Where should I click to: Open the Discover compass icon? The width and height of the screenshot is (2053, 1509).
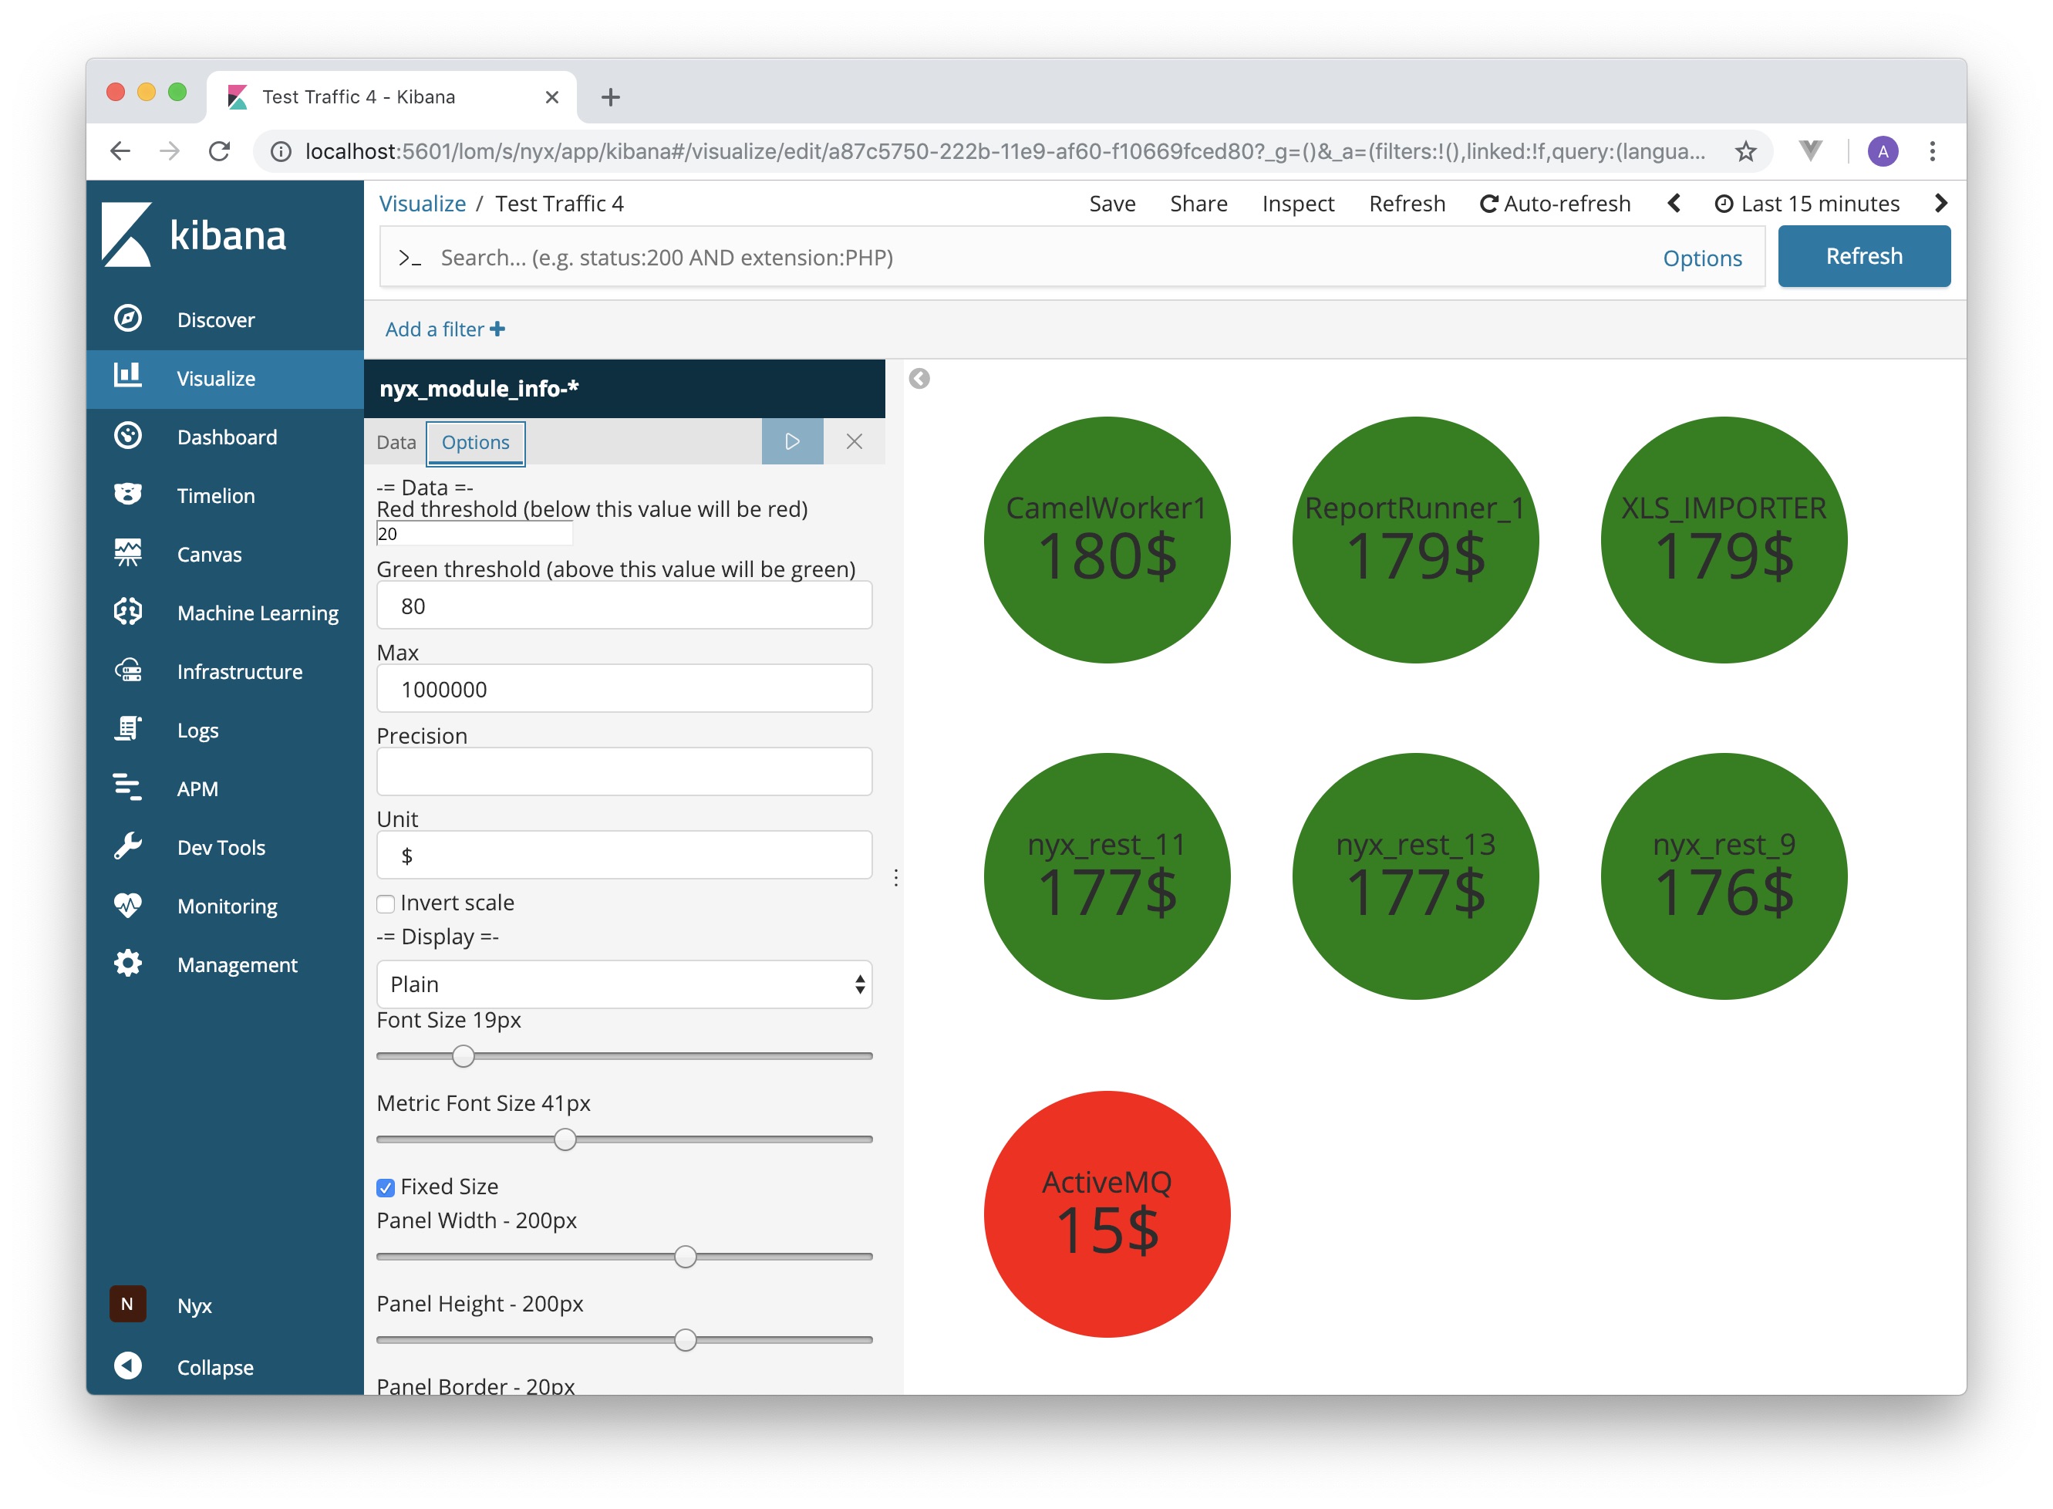(x=128, y=319)
